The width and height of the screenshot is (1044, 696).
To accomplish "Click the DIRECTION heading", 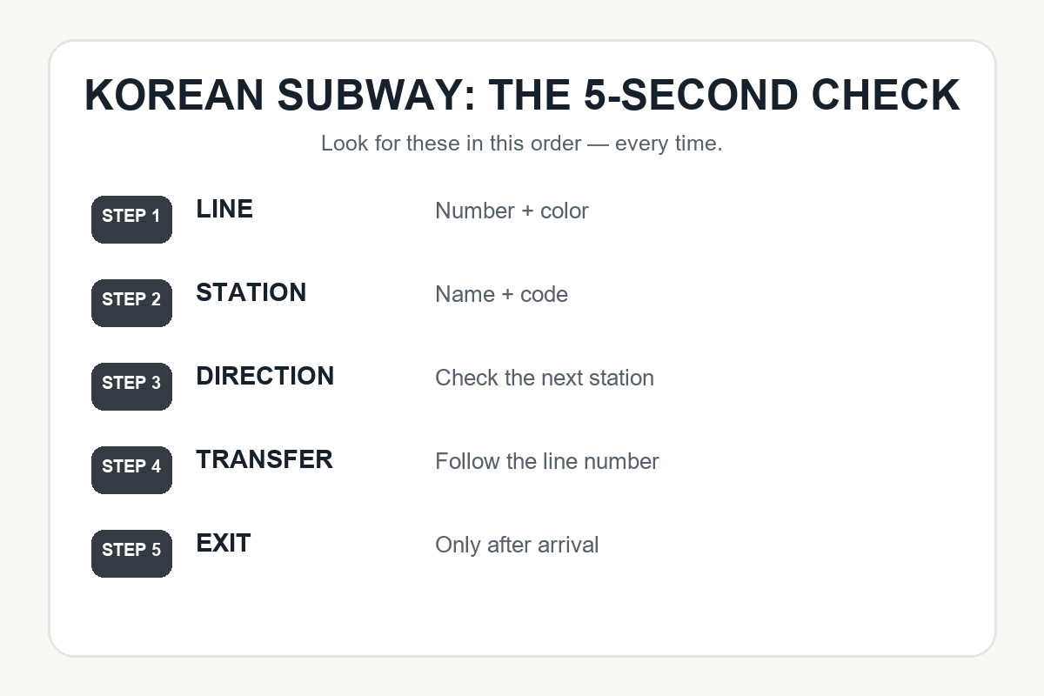I will [264, 376].
